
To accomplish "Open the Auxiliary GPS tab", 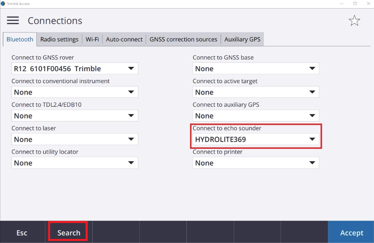I will pos(242,40).
